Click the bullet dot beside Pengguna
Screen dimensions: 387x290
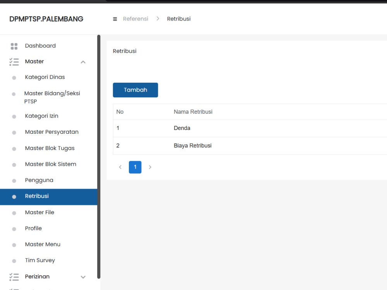14,181
